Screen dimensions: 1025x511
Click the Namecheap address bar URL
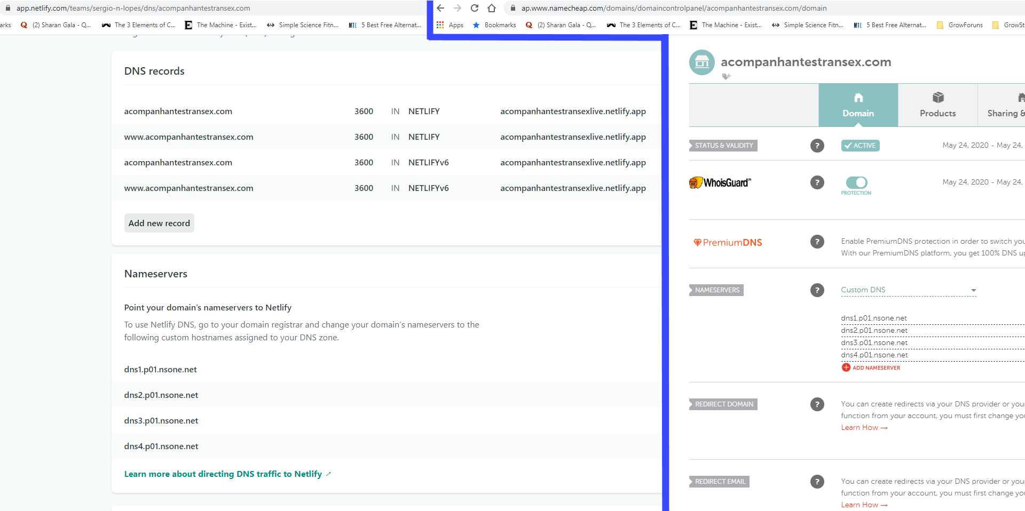[x=674, y=8]
